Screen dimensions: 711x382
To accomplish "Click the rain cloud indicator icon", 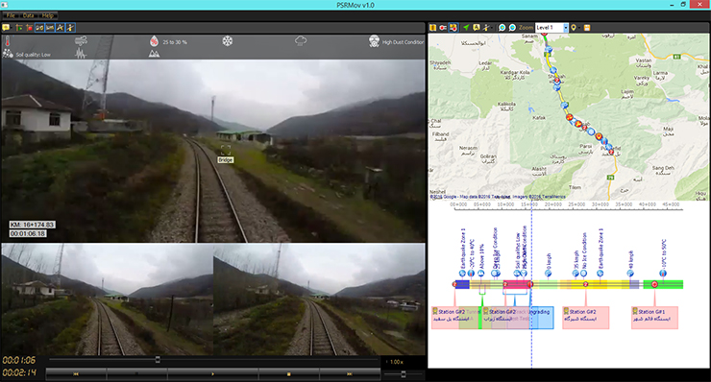I will point(301,41).
